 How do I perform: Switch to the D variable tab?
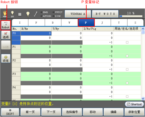tap(53, 23)
